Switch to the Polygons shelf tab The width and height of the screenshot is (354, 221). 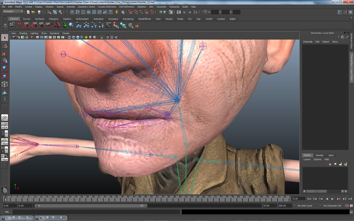pos(53,19)
